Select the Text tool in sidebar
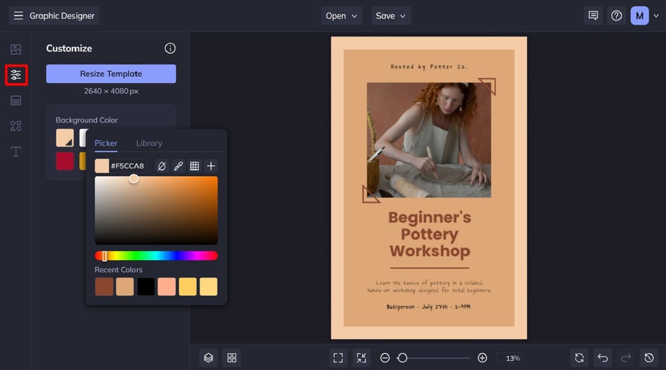This screenshot has width=666, height=370. (16, 152)
